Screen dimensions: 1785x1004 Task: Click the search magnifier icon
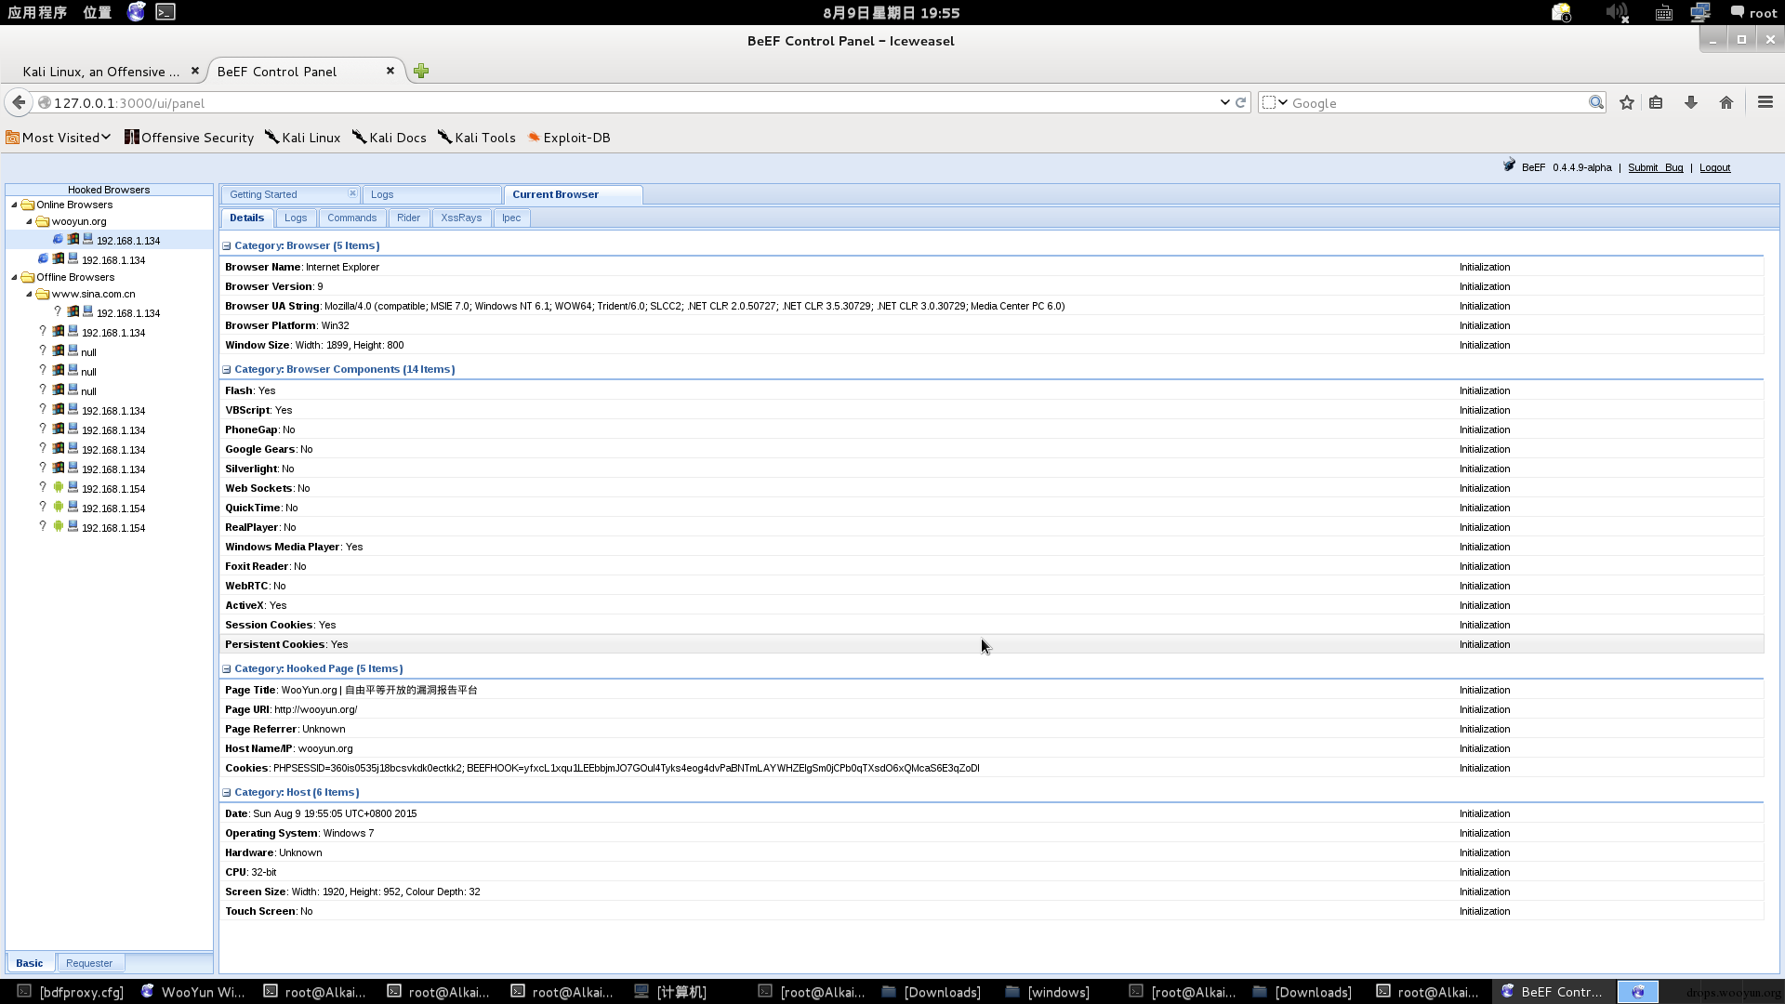click(1596, 102)
